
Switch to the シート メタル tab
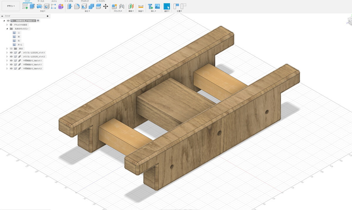point(69,1)
